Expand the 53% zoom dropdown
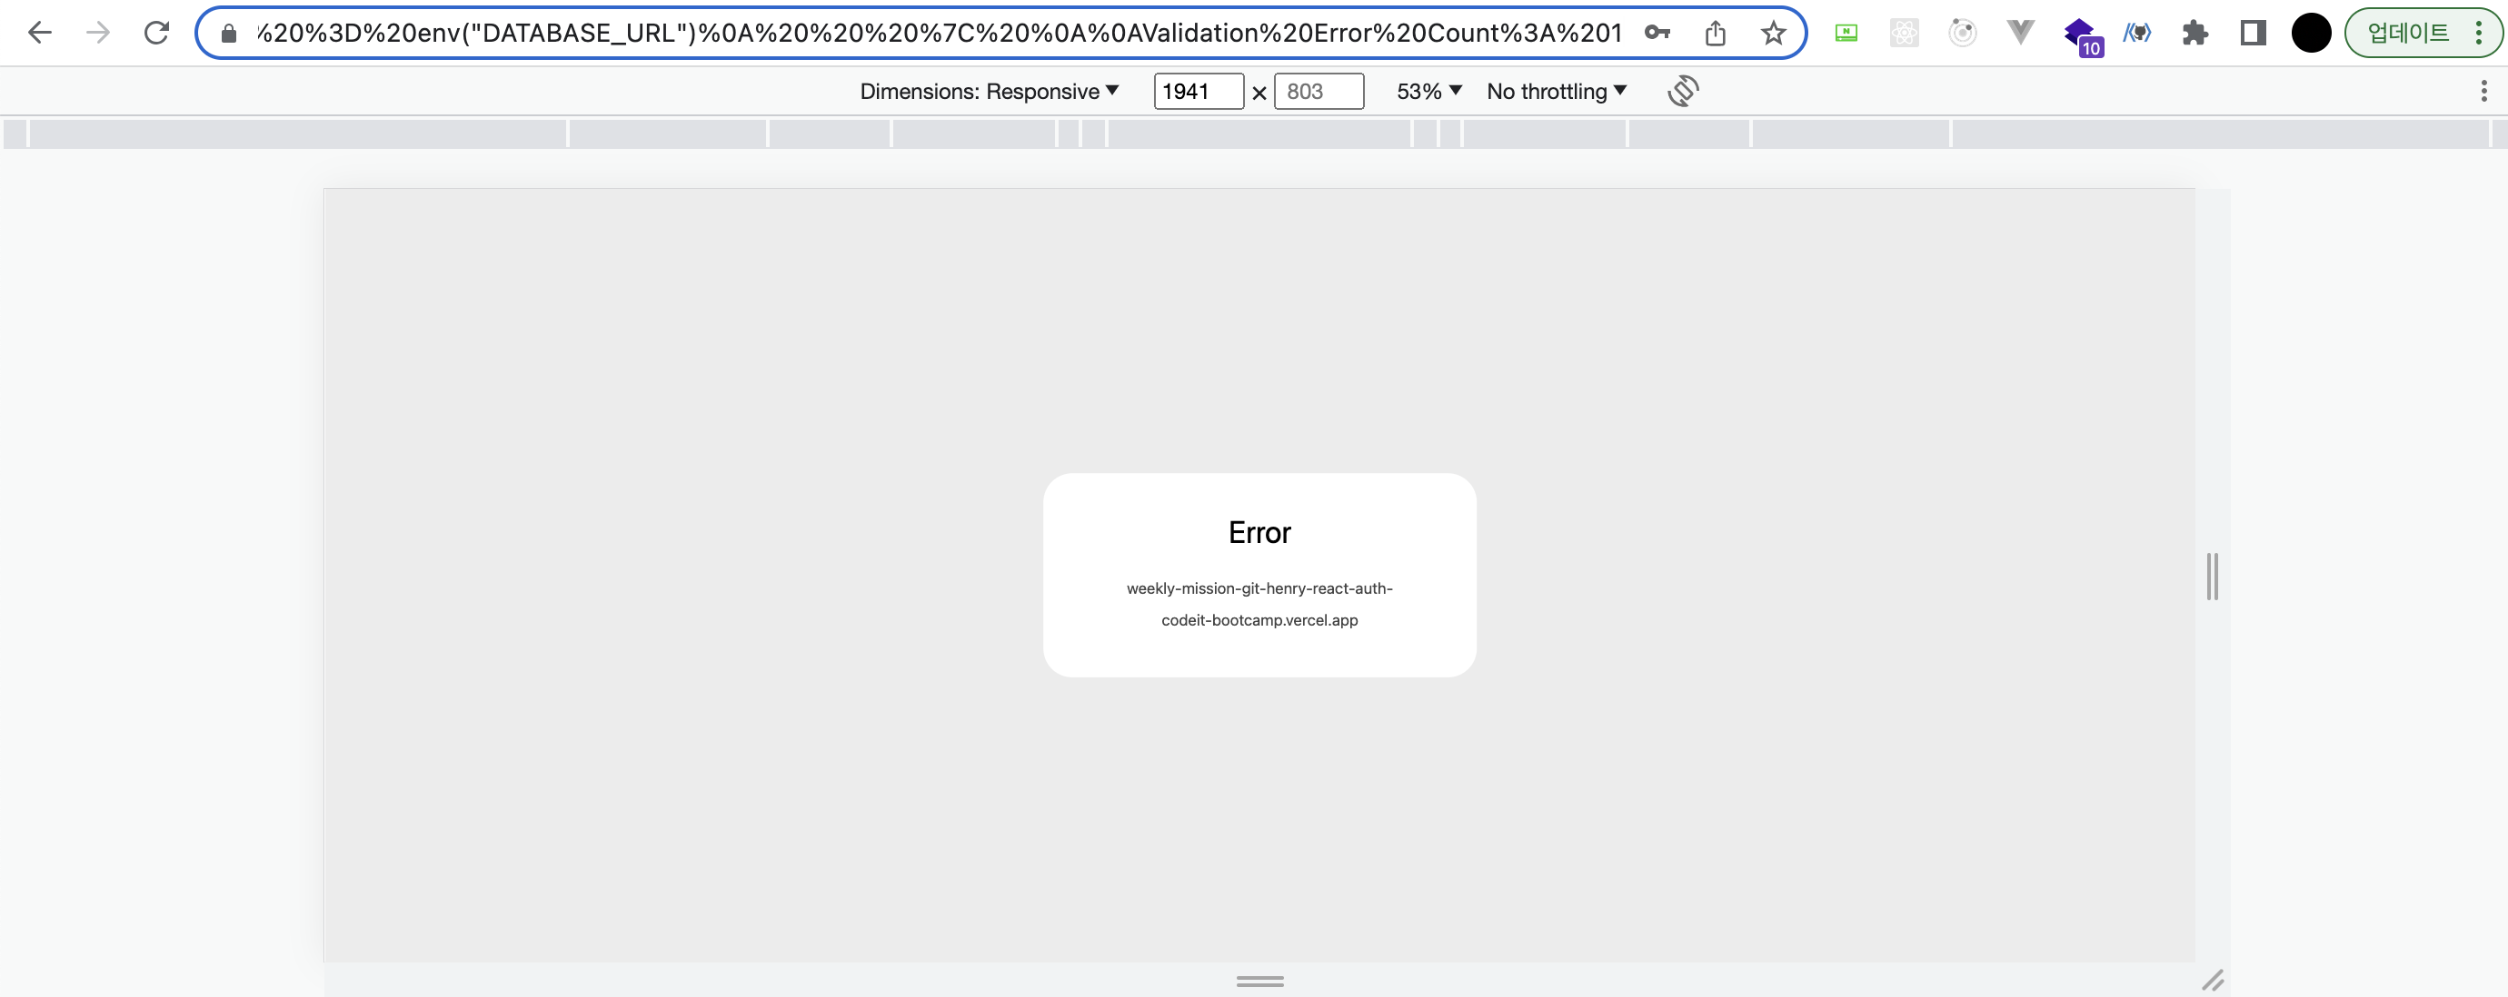 point(1428,92)
